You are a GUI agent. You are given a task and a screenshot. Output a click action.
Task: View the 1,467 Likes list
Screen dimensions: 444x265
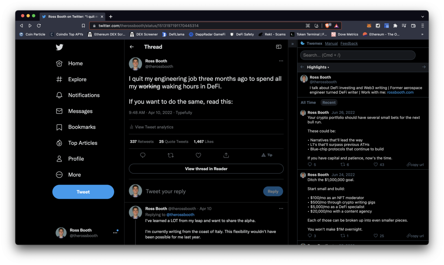203,142
